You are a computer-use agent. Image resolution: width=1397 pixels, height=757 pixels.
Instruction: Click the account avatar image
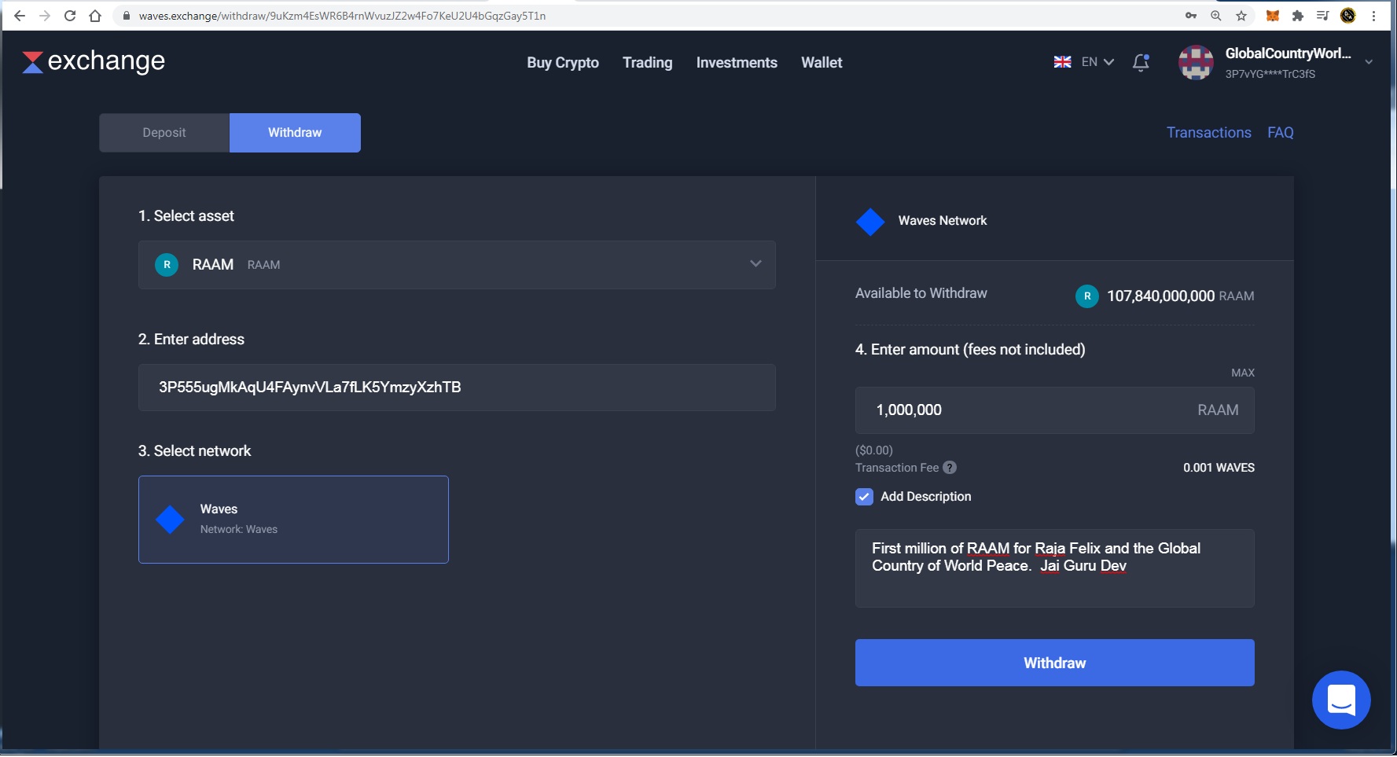1196,62
